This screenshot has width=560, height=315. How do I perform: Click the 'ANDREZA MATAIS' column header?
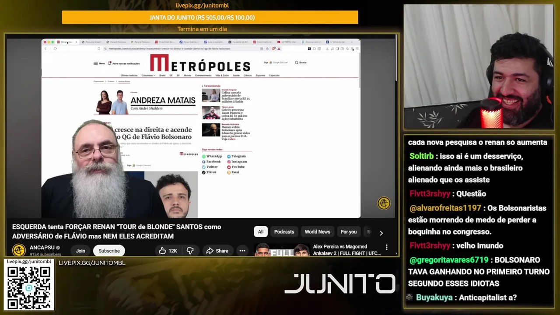(x=163, y=101)
